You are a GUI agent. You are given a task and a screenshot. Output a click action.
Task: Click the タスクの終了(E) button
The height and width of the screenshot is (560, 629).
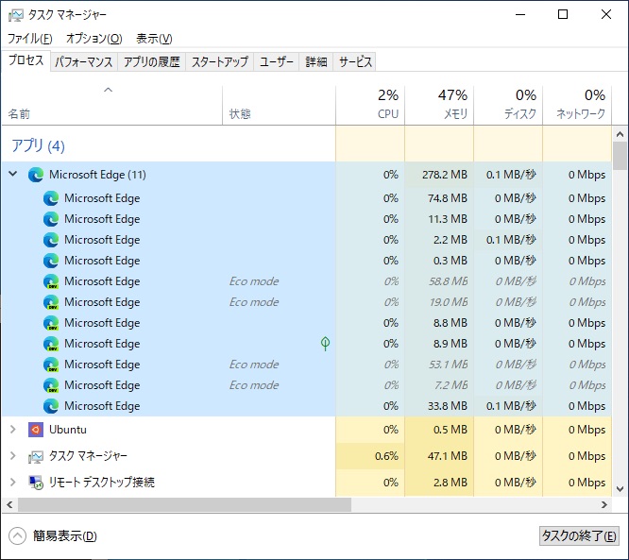point(578,536)
